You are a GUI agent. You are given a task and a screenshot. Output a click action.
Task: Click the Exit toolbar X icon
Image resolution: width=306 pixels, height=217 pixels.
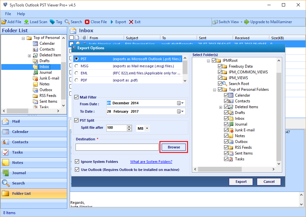point(131,22)
